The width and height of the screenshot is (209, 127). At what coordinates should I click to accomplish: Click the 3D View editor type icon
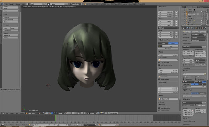(x=2, y=113)
